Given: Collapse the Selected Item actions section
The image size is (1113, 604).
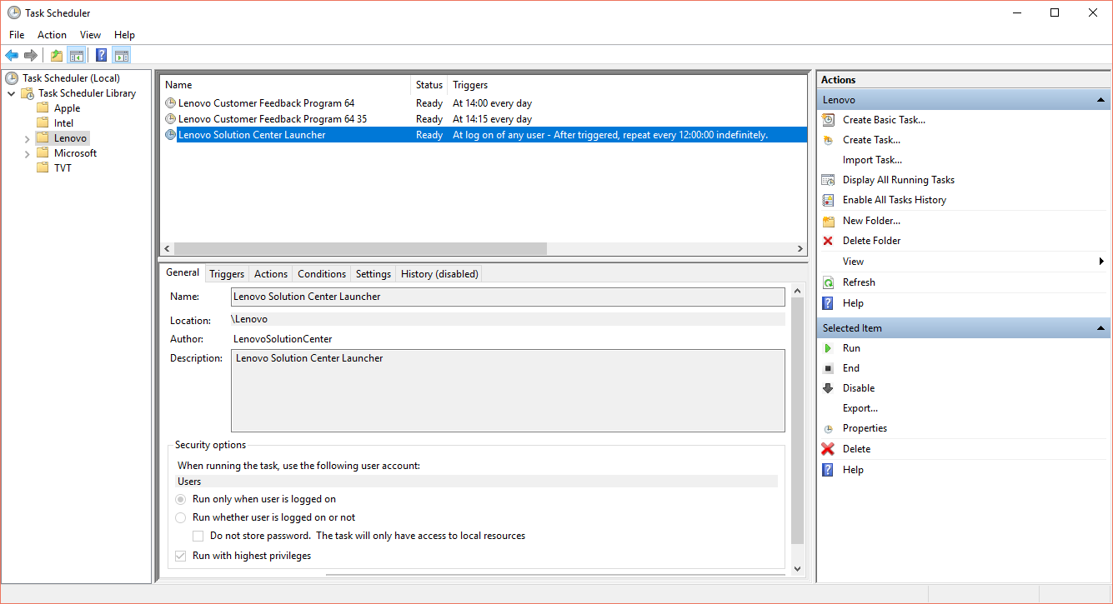Looking at the screenshot, I should [1100, 328].
